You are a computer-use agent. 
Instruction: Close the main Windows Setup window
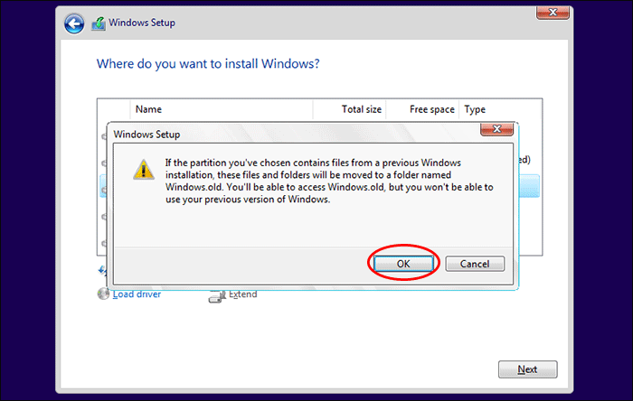tap(545, 13)
